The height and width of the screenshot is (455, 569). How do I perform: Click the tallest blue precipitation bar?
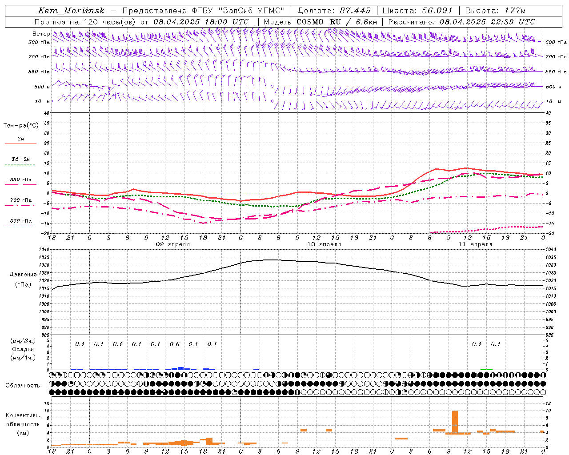[x=181, y=368]
